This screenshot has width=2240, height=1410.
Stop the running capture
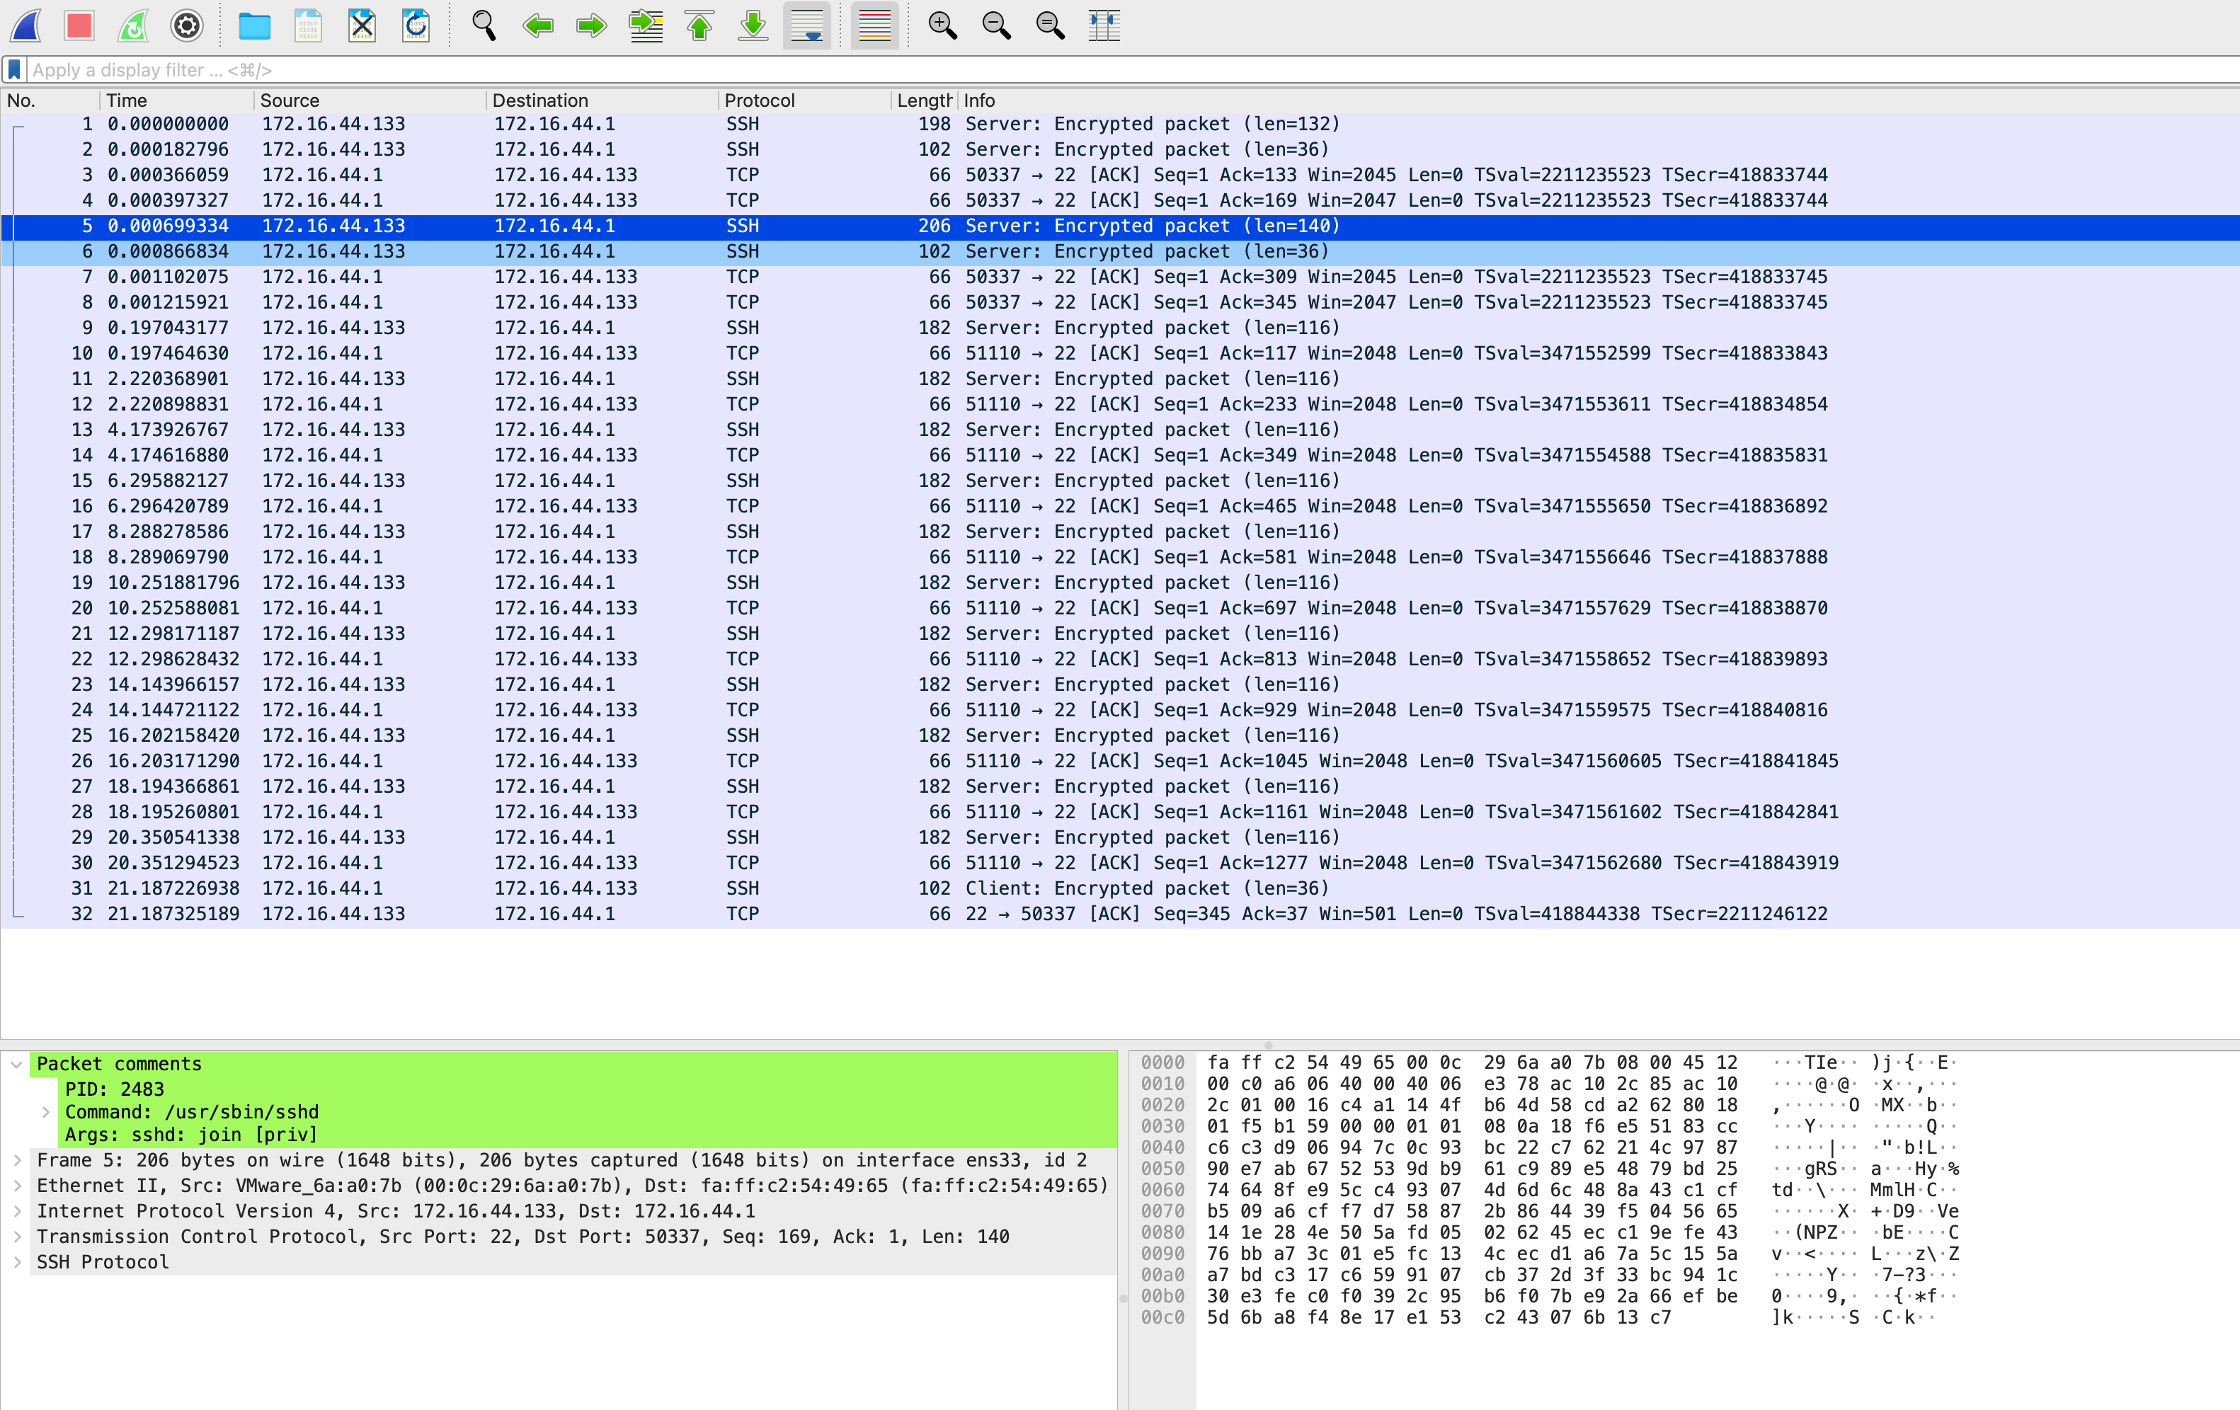tap(80, 25)
